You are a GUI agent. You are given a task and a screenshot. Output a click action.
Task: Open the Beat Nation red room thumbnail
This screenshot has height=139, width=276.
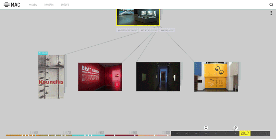[100, 77]
